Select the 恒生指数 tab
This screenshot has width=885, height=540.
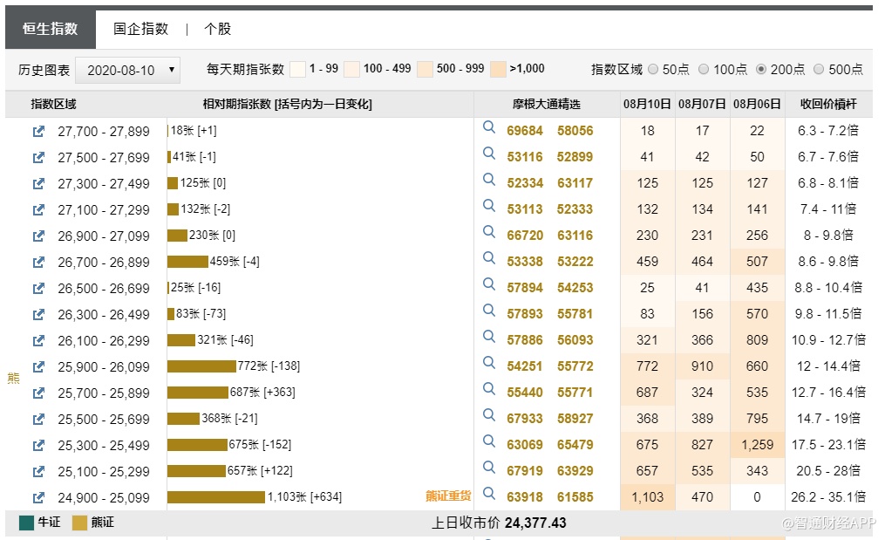tap(50, 29)
